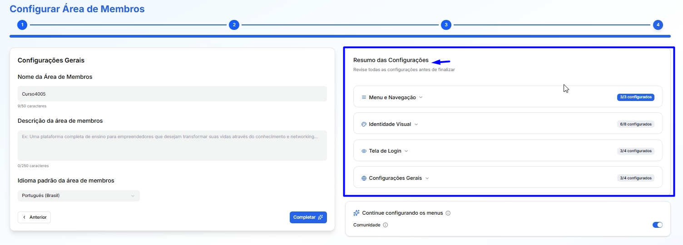683x245 pixels.
Task: Click the eye icon beside Tela de Login
Action: pos(364,151)
